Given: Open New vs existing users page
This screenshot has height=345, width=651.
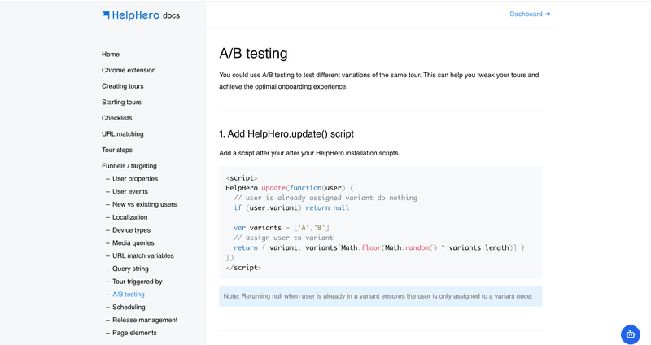Looking at the screenshot, I should click(144, 205).
